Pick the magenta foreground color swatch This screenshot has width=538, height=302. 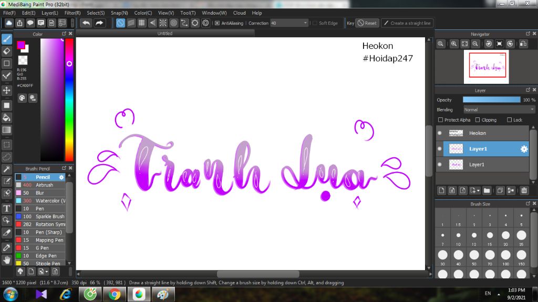pyautogui.click(x=21, y=45)
